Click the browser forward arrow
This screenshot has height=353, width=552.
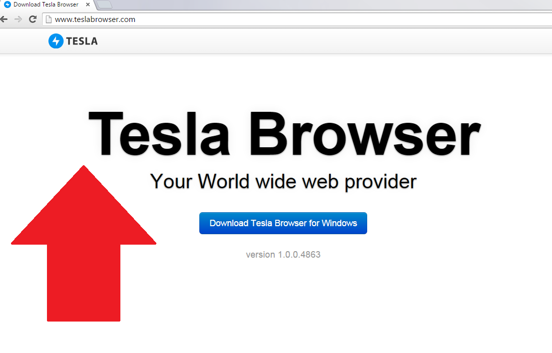[18, 19]
